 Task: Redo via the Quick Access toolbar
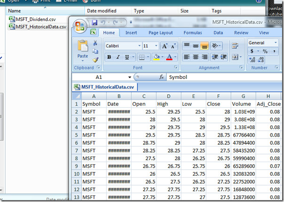[115, 23]
